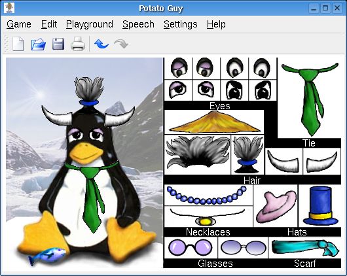This screenshot has width=347, height=276.
Task: Select the pink floppy hat
Action: point(276,207)
